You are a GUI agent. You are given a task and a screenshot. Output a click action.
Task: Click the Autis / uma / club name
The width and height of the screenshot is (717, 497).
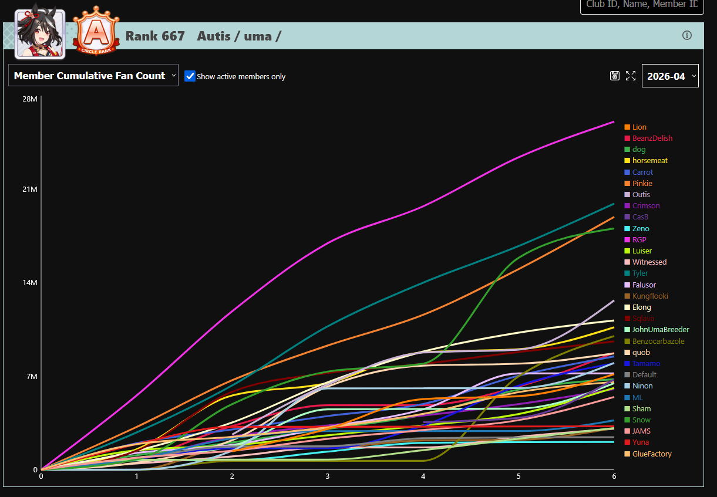pyautogui.click(x=239, y=36)
